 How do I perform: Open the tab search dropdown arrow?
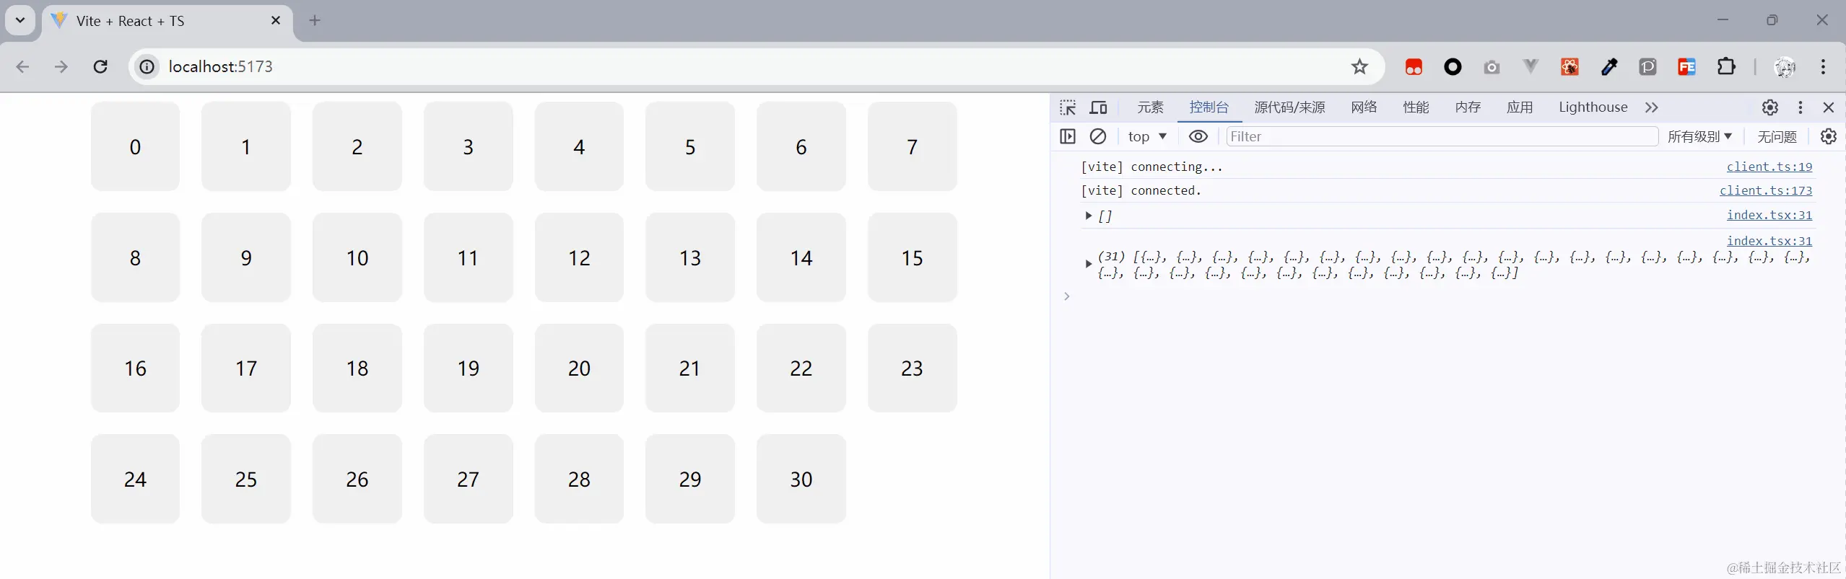tap(20, 20)
